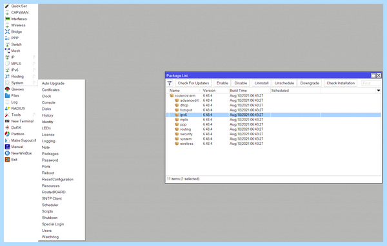Expand the IP submenu arrow
This screenshot has height=246, width=387.
tap(34, 57)
